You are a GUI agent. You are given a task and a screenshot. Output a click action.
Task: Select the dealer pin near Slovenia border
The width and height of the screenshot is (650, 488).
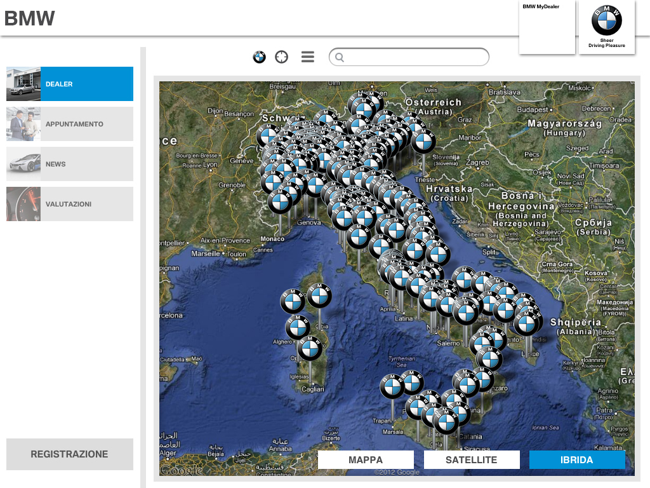pyautogui.click(x=423, y=141)
